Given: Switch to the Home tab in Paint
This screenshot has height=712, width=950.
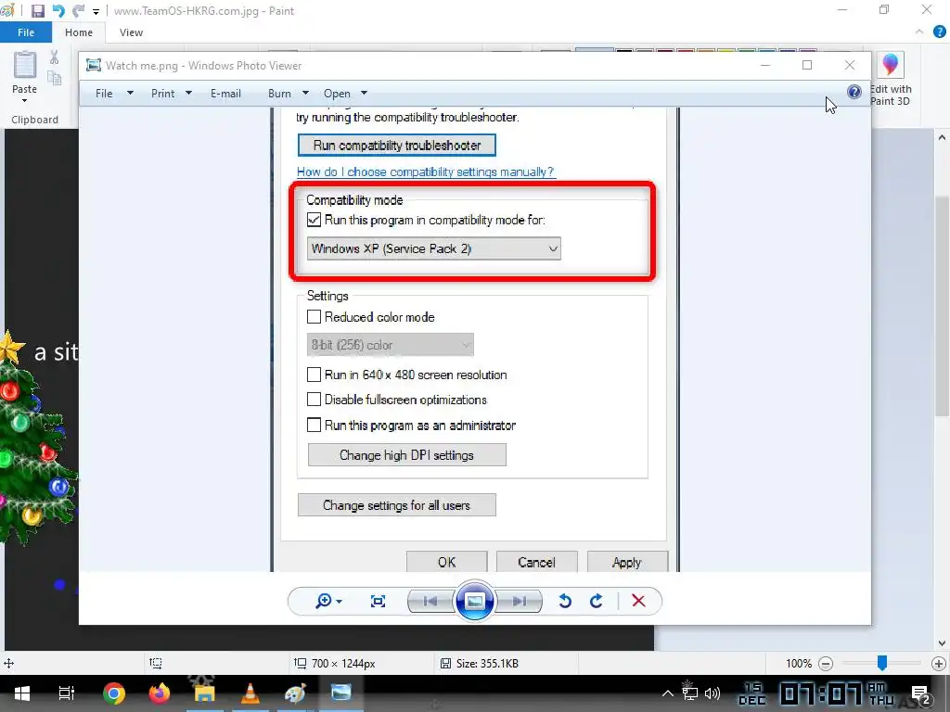Looking at the screenshot, I should 79,32.
